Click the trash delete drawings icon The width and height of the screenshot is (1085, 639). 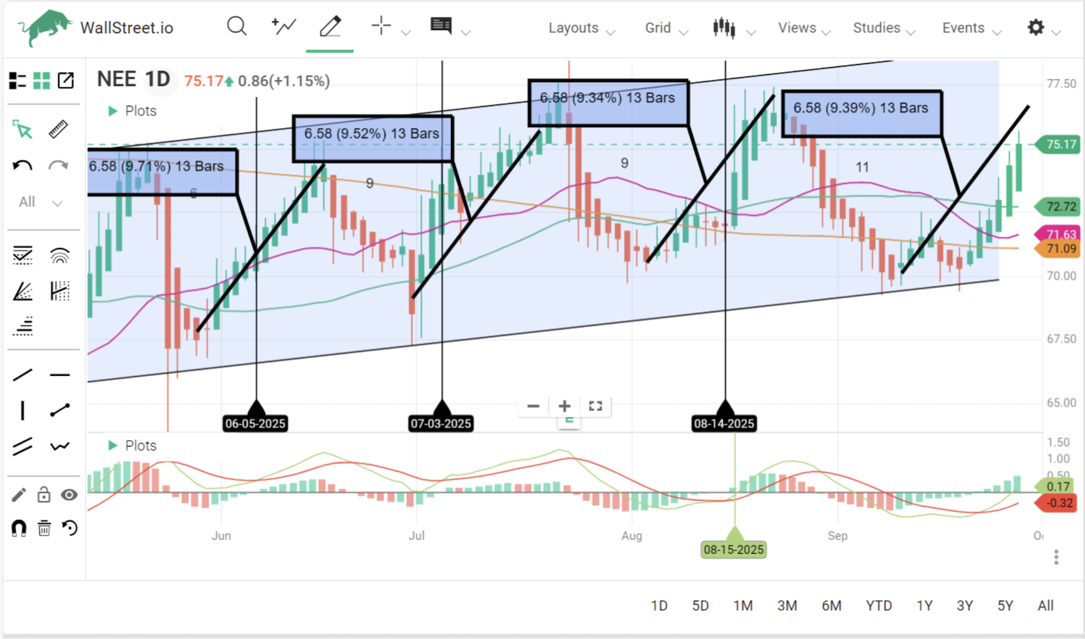[x=44, y=528]
